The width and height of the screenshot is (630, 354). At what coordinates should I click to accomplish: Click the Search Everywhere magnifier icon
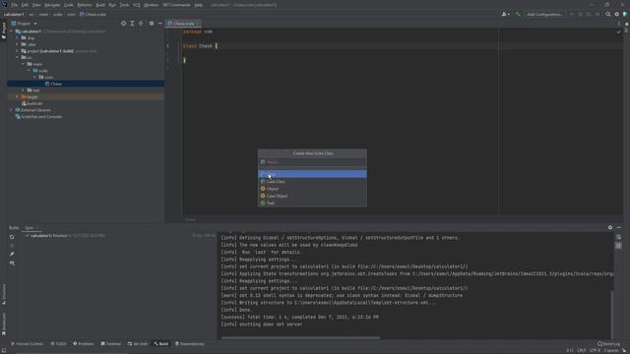(608, 14)
